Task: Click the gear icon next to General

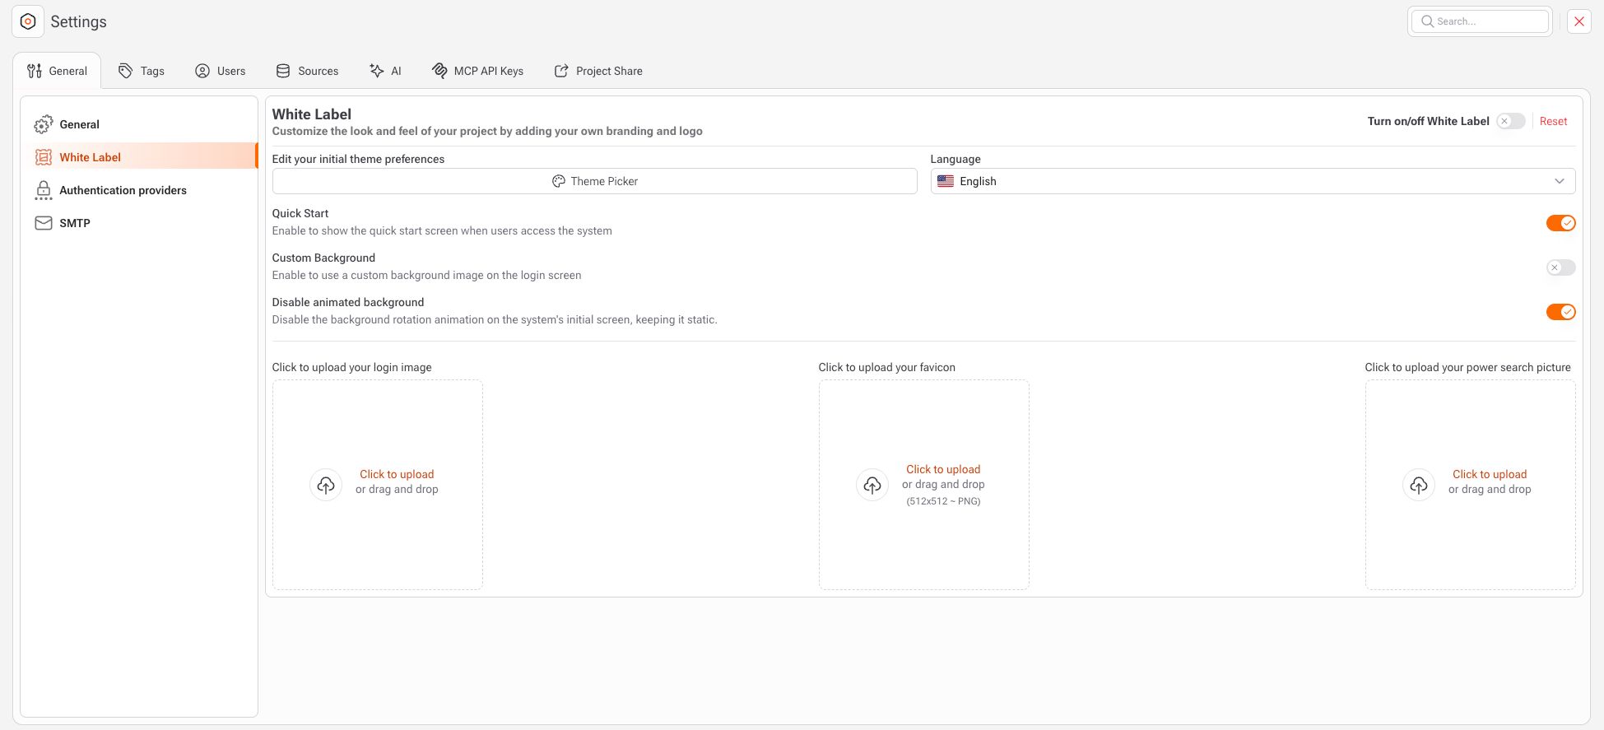Action: click(x=43, y=124)
